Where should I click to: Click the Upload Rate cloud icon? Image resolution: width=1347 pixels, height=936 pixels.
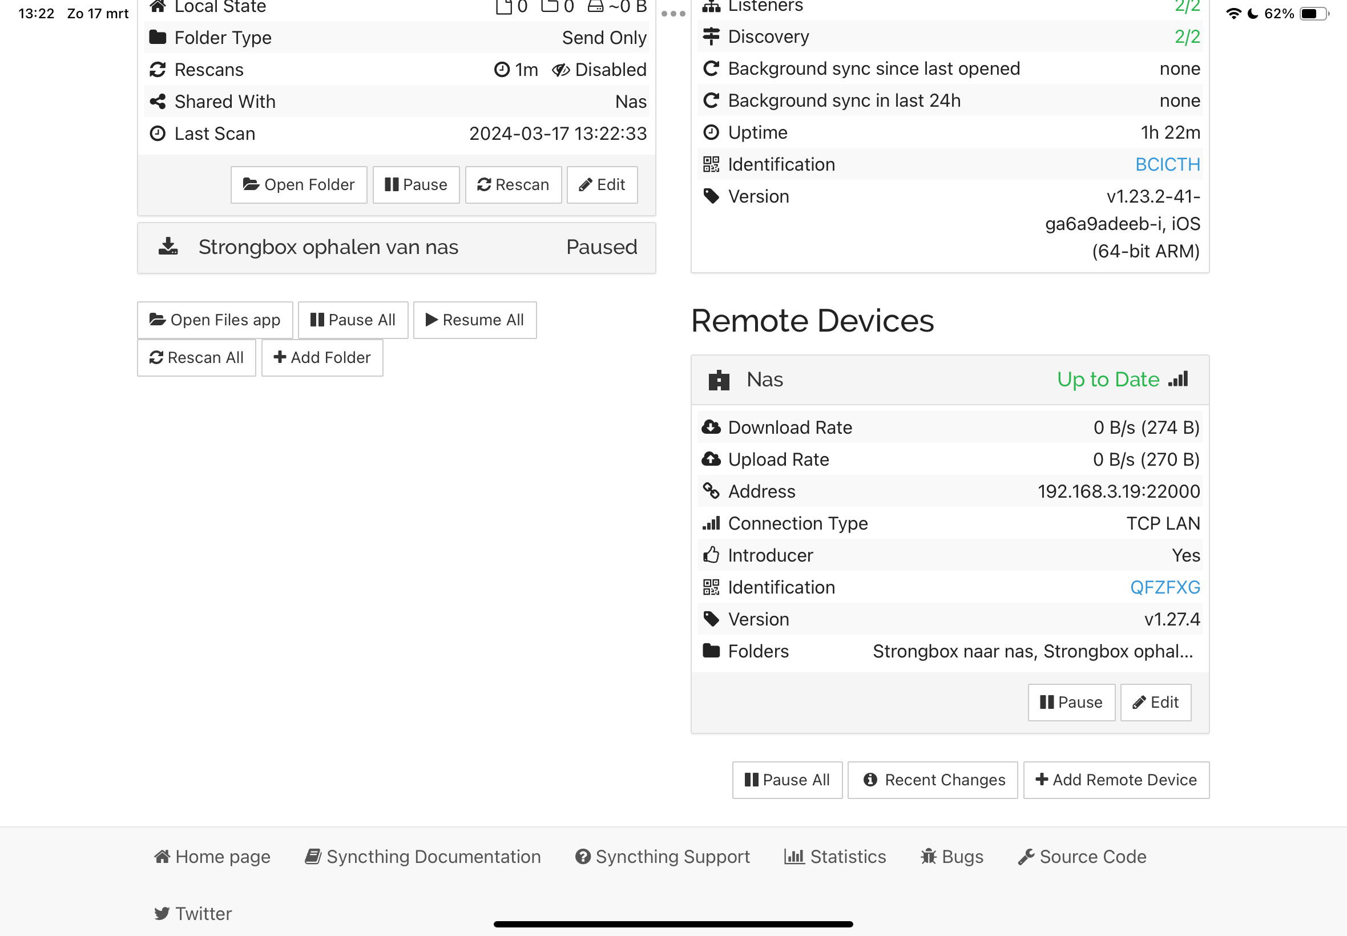tap(711, 459)
